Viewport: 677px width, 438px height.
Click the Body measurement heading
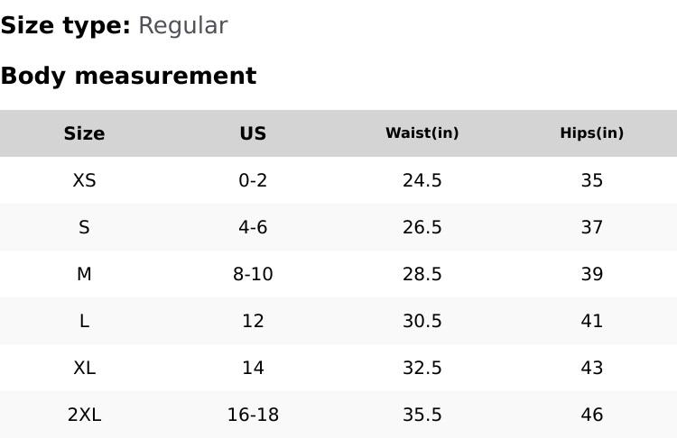(x=128, y=76)
